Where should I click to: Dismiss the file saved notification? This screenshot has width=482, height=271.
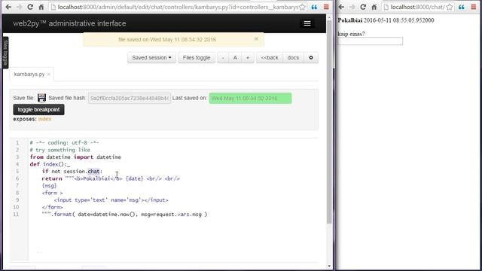coord(256,39)
